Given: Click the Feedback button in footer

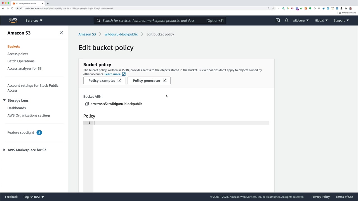Looking at the screenshot, I should pos(11,197).
